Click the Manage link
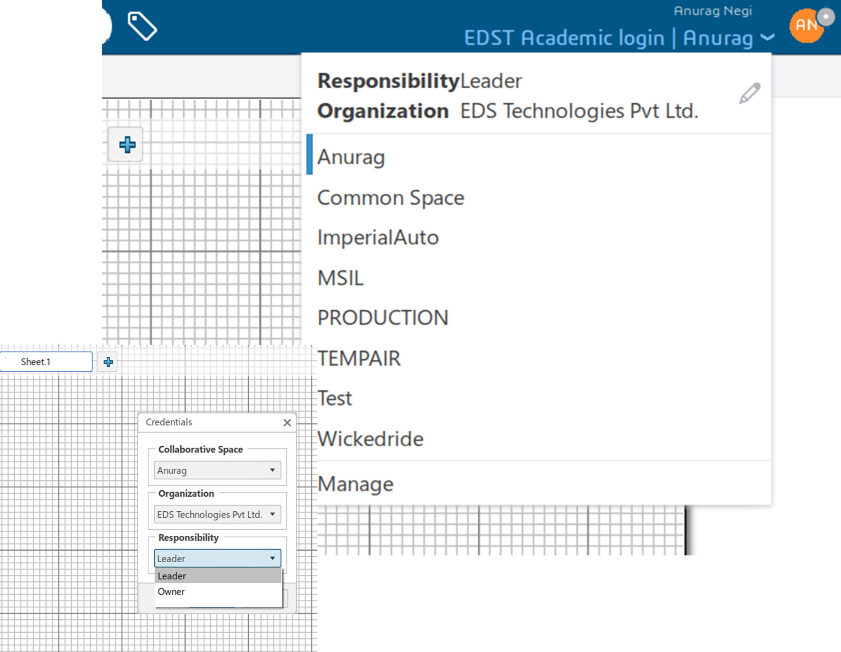 pos(355,484)
